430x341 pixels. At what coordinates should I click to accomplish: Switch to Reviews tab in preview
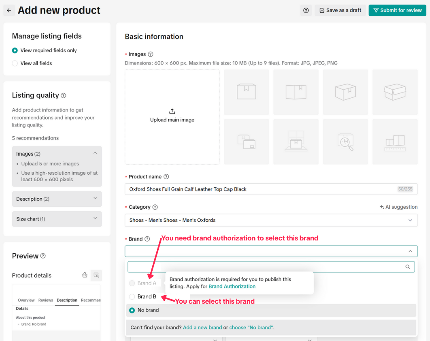coord(46,300)
